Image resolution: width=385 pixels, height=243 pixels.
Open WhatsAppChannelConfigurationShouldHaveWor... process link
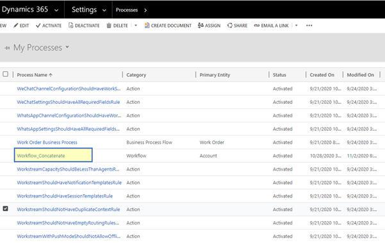click(69, 115)
